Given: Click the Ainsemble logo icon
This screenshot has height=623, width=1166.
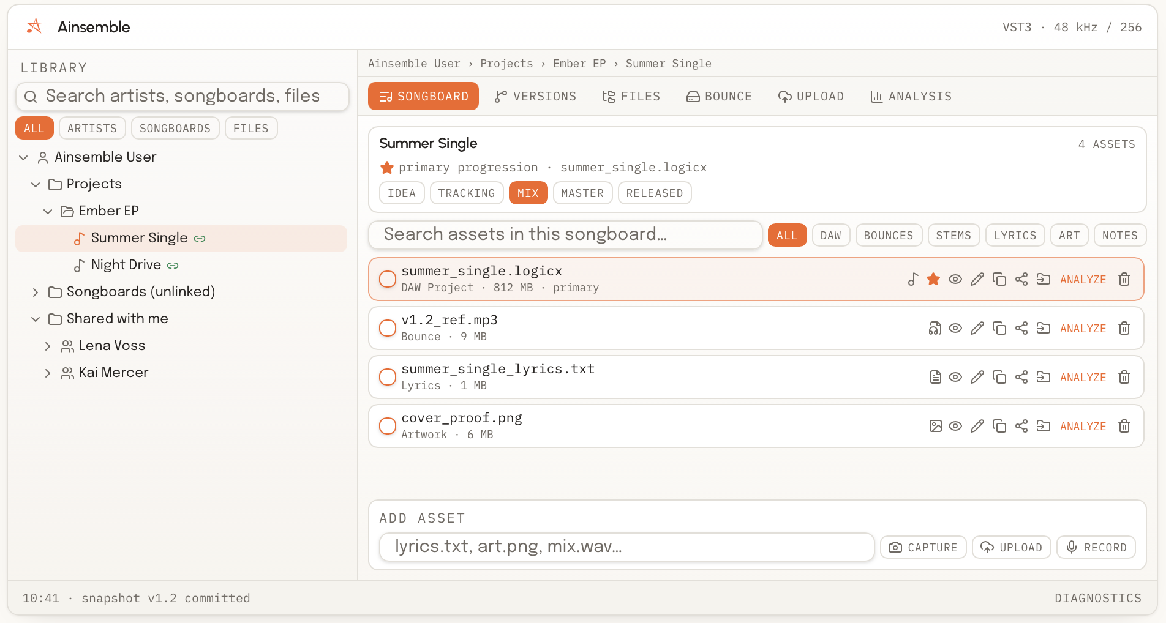Looking at the screenshot, I should [34, 27].
